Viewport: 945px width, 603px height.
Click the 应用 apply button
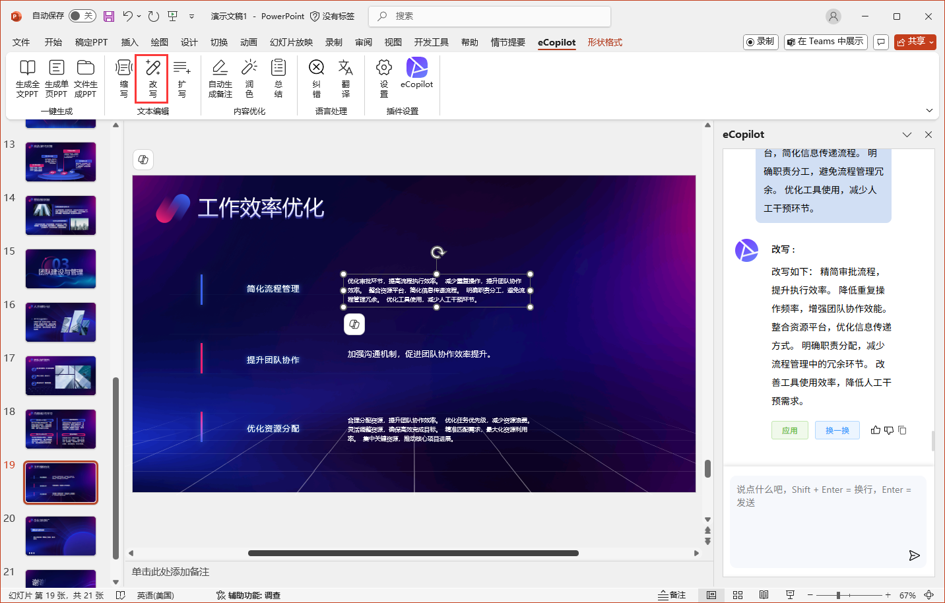pyautogui.click(x=789, y=429)
